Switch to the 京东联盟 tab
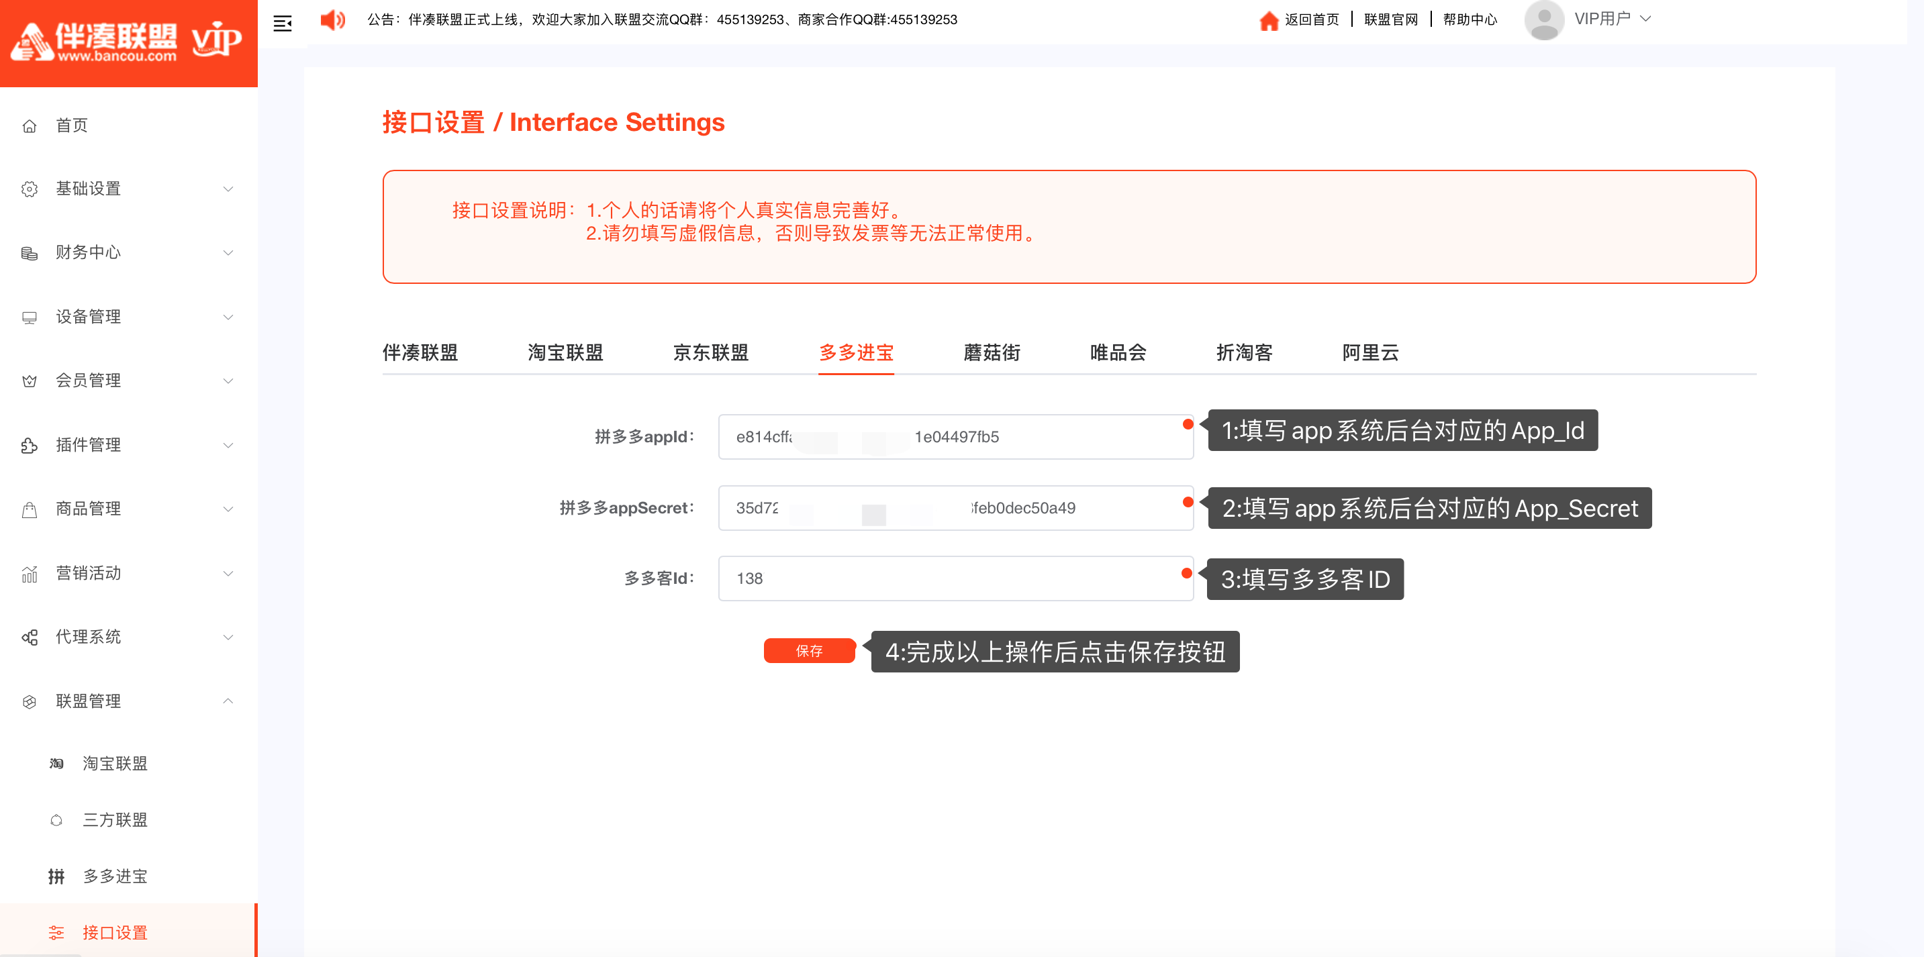1924x957 pixels. click(x=710, y=352)
